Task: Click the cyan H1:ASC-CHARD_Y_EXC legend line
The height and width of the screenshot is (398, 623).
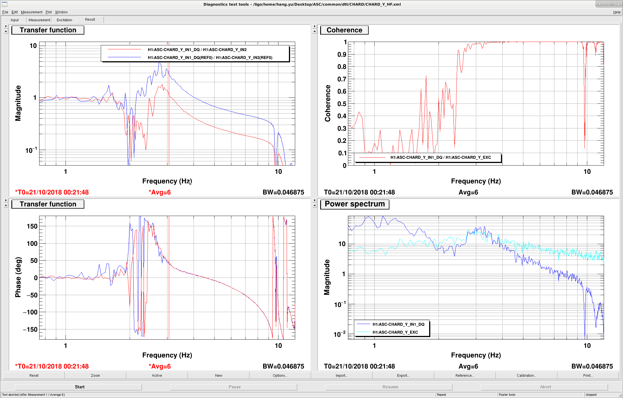Action: point(364,332)
